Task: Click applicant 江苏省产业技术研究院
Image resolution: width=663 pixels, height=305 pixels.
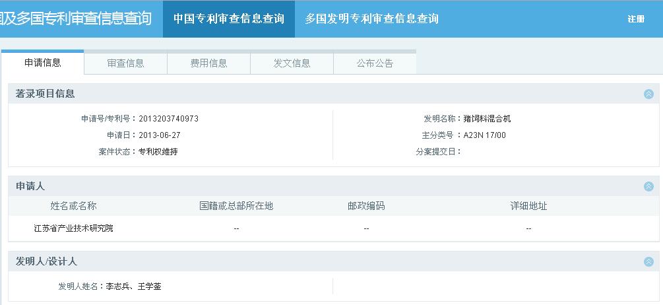Action: 73,228
